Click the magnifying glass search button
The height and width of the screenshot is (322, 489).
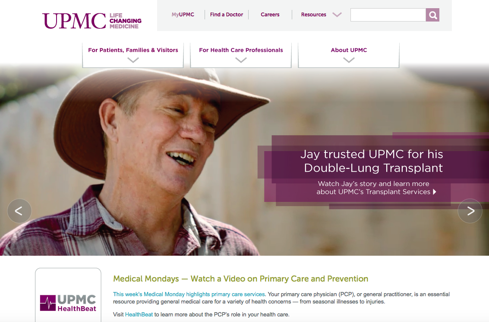pos(432,15)
